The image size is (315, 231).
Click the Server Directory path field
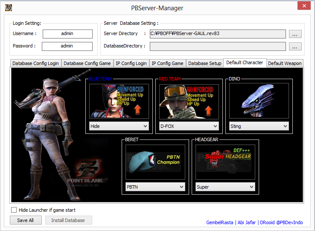(x=218, y=34)
